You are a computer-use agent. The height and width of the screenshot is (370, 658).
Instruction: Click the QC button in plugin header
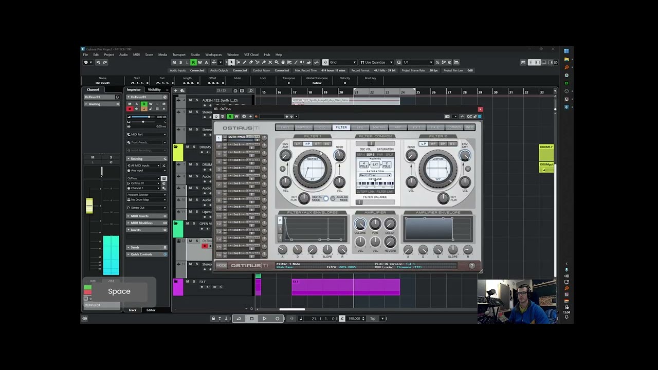pyautogui.click(x=469, y=117)
